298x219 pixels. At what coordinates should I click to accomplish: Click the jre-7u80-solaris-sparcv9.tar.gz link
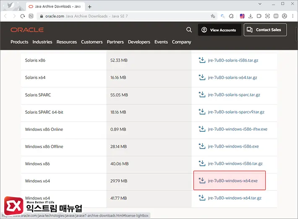point(235,112)
